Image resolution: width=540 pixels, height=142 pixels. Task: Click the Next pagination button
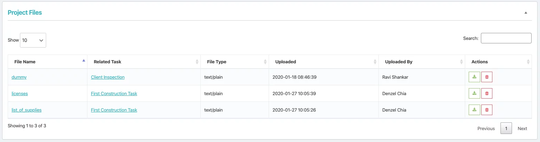(522, 128)
